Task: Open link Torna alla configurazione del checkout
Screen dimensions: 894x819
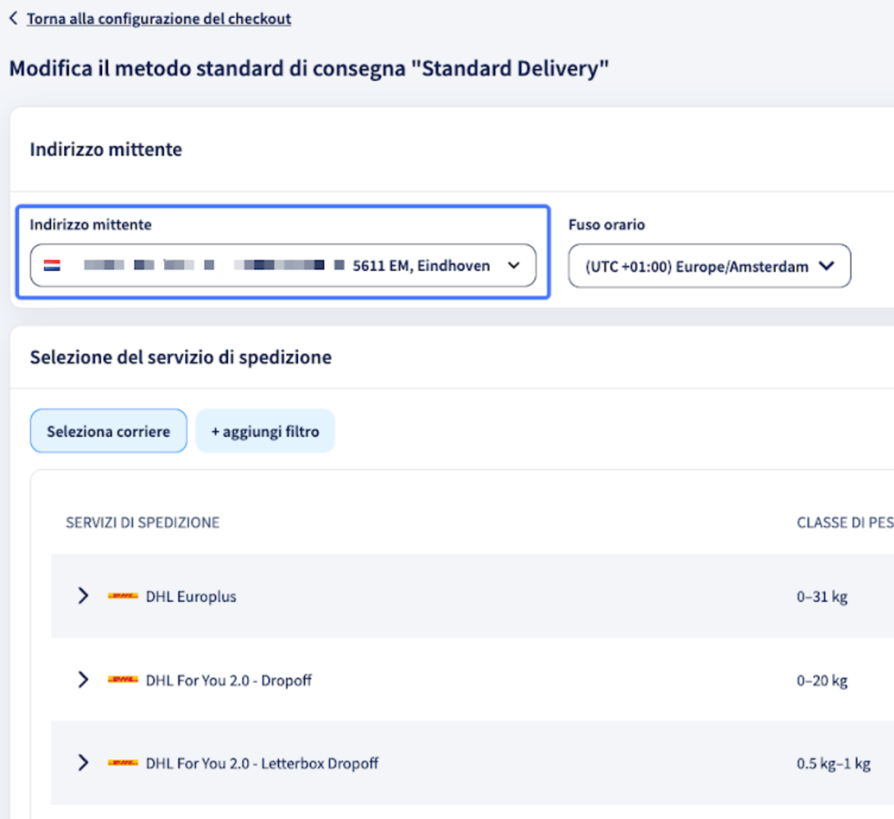Action: click(159, 19)
